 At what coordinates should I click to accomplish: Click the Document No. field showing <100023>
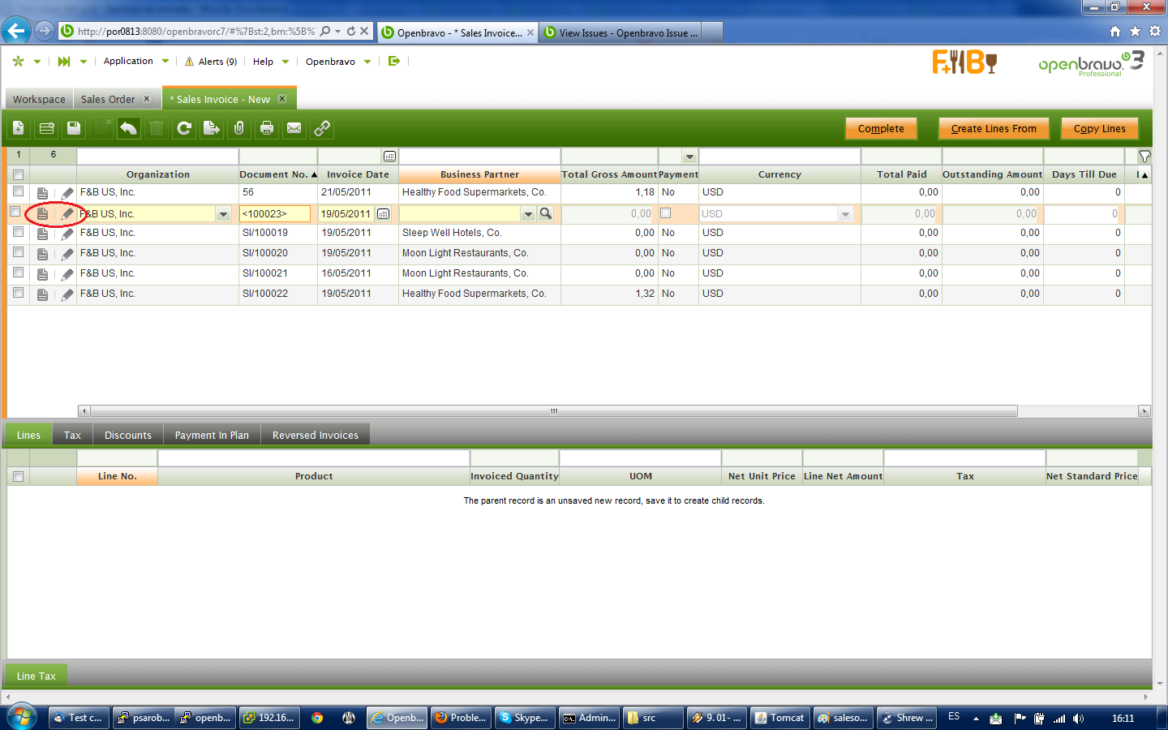pyautogui.click(x=275, y=214)
